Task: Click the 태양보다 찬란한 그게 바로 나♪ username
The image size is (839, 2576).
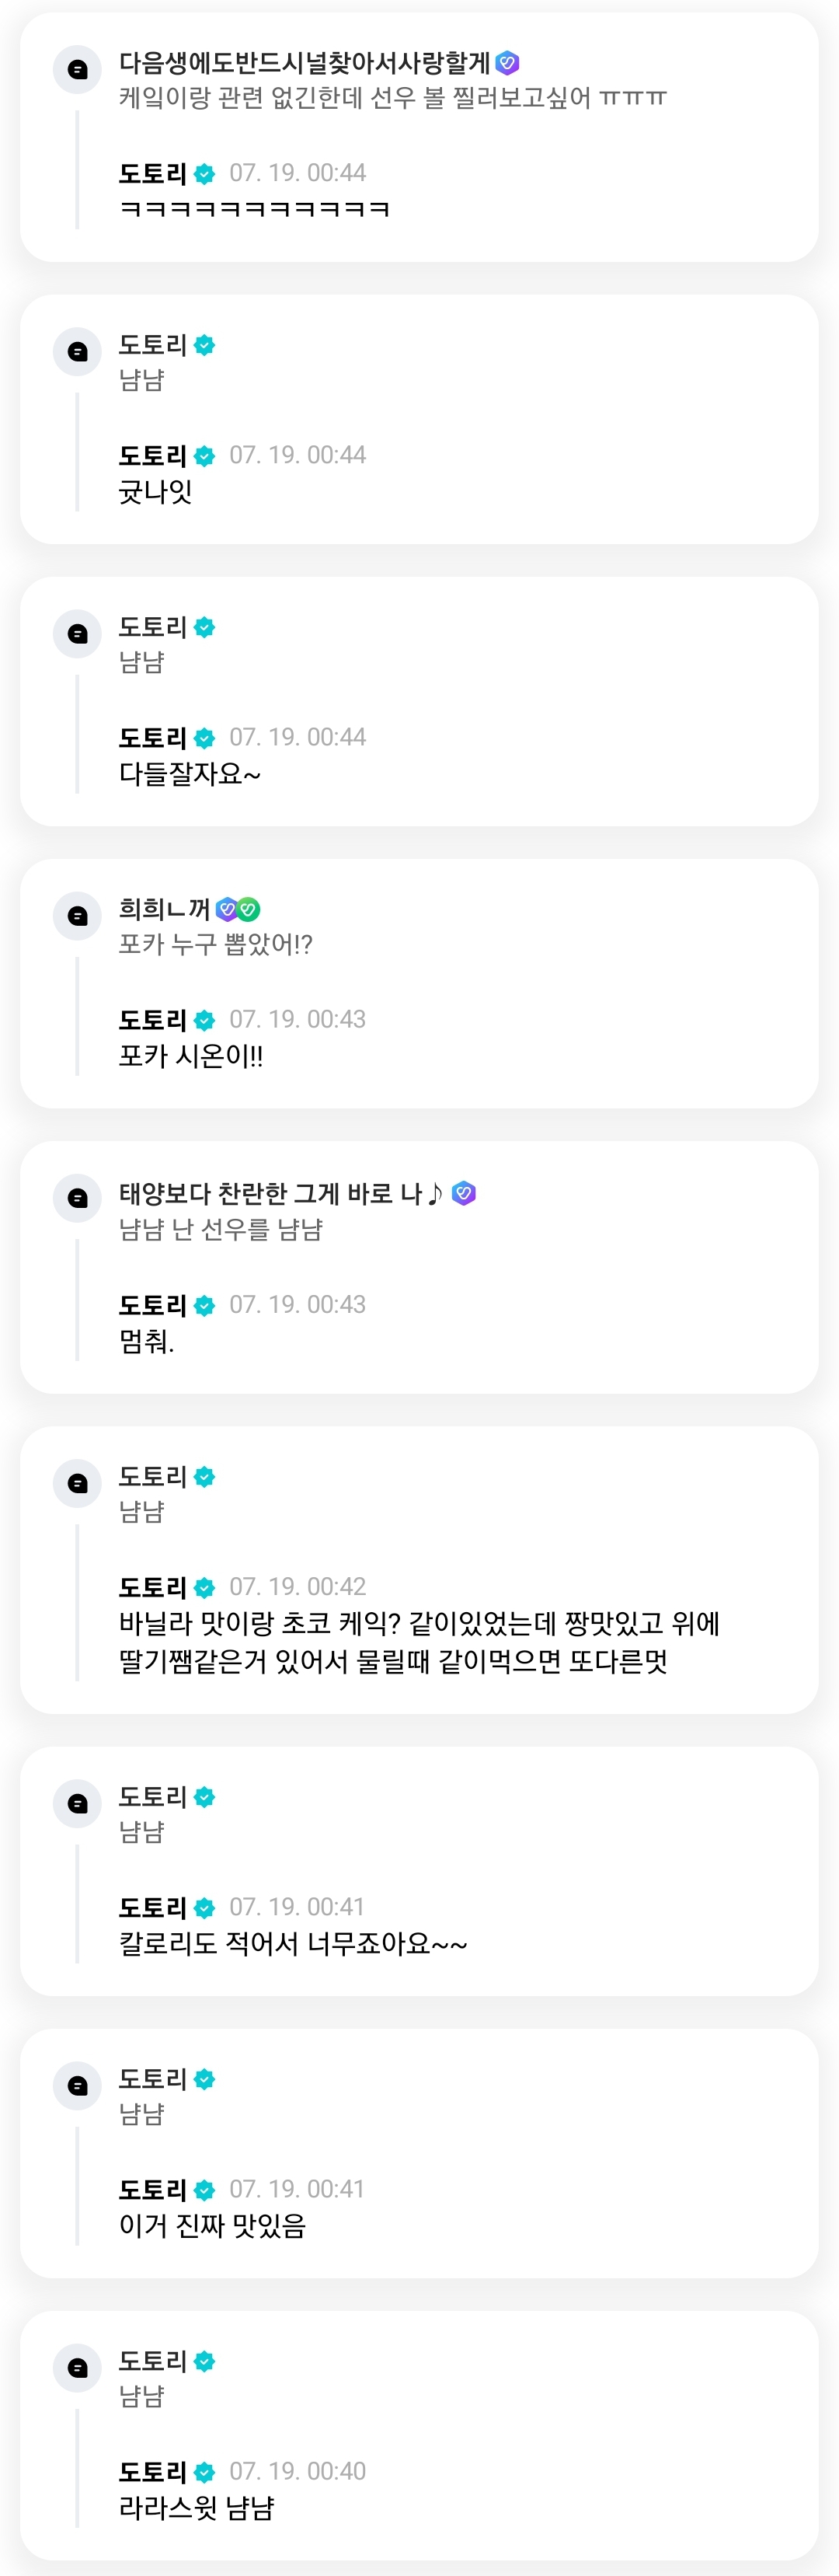Action: pos(281,1193)
